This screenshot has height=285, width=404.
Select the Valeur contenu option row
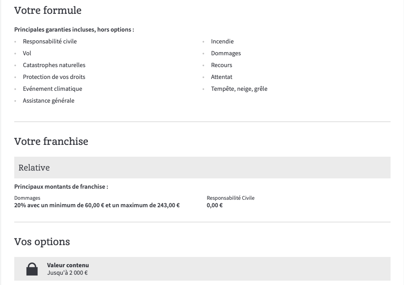(202, 269)
